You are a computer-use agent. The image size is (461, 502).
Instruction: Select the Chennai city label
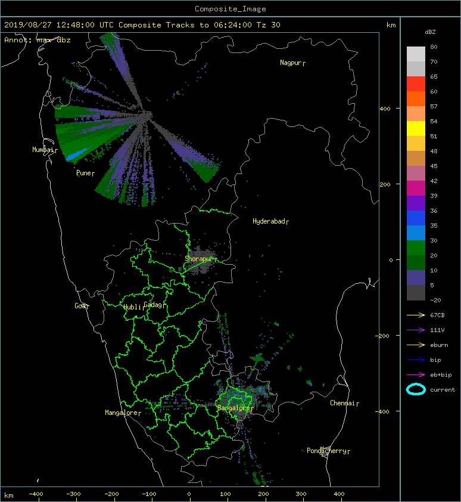click(342, 403)
